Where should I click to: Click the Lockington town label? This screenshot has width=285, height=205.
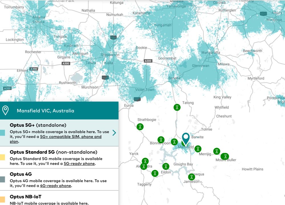click(x=15, y=40)
